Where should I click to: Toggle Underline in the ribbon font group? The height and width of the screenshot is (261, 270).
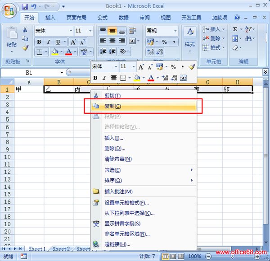58,42
